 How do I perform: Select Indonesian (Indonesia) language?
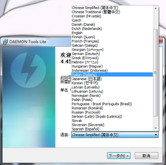click(112, 70)
